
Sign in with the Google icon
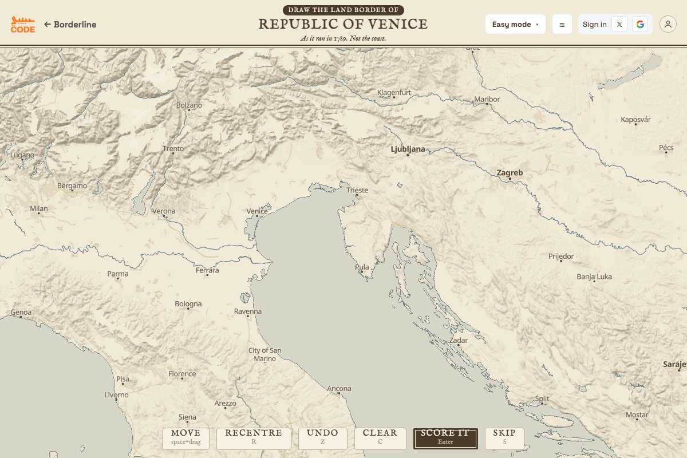pos(640,24)
